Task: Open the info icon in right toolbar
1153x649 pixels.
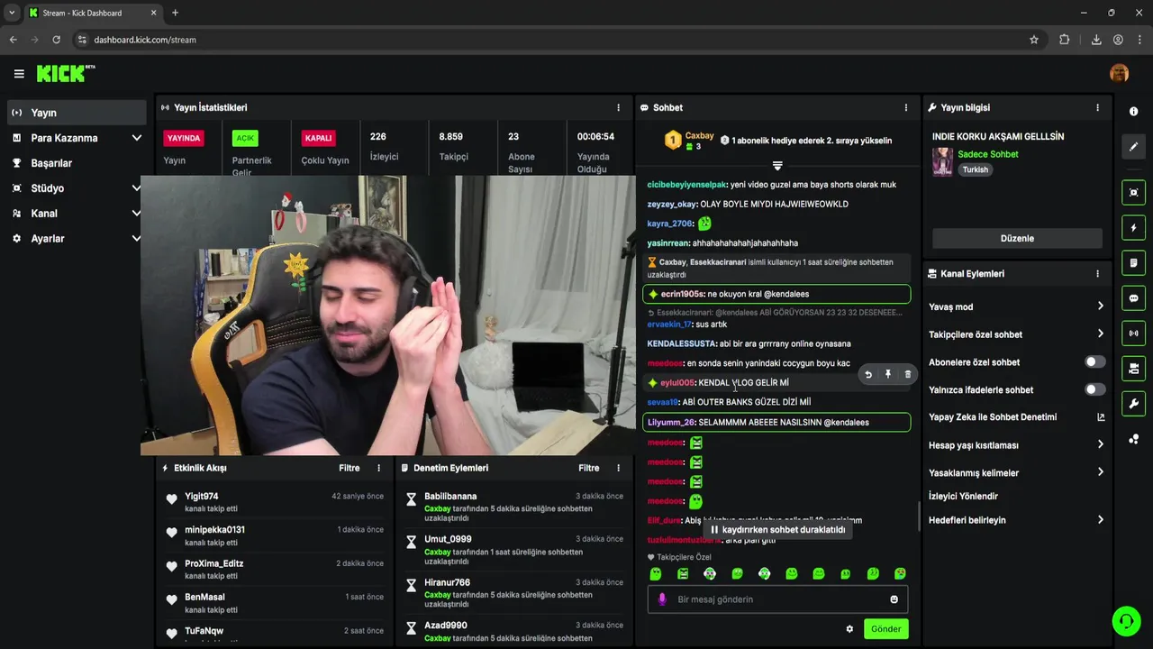Action: click(1133, 112)
